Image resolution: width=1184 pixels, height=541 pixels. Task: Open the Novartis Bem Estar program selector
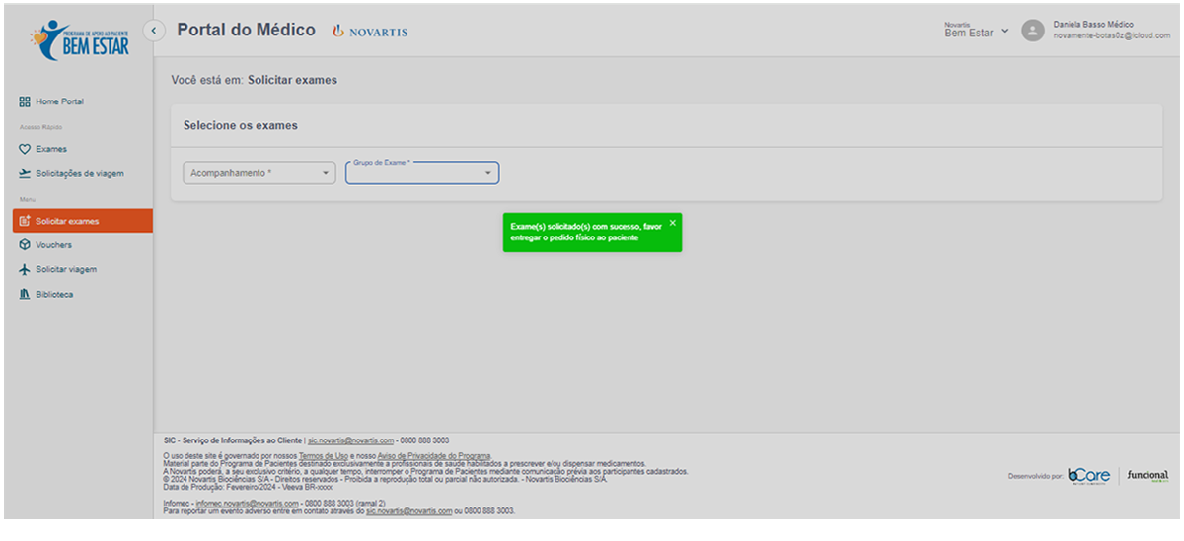976,31
